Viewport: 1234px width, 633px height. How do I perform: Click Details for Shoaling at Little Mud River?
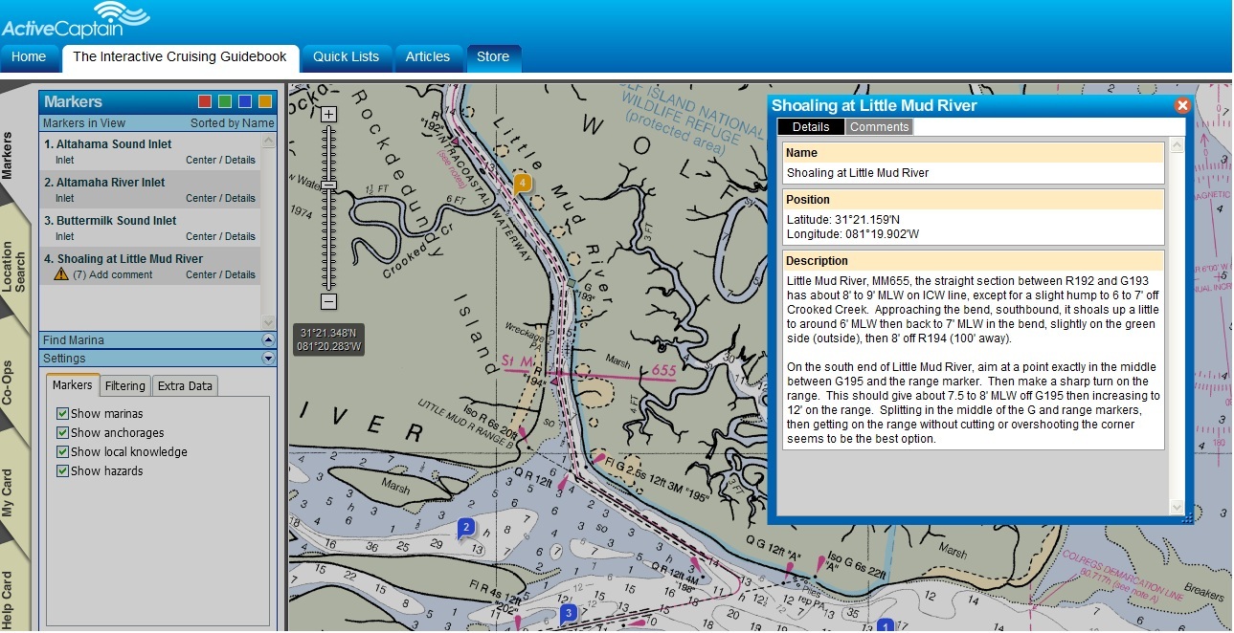coord(240,275)
